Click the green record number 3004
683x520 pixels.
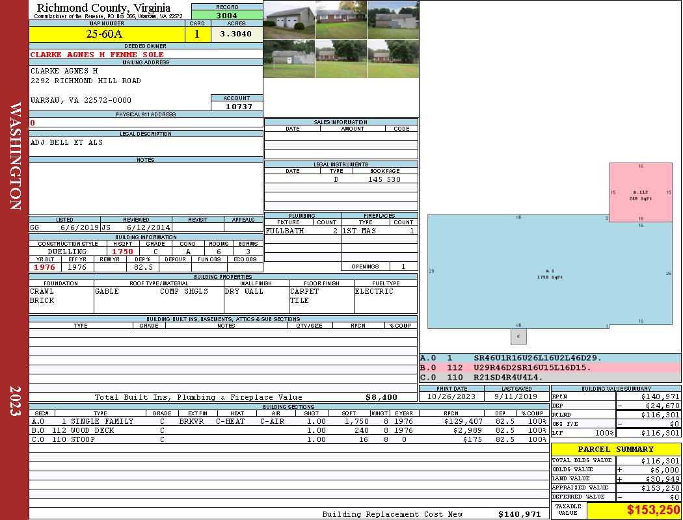click(x=227, y=15)
